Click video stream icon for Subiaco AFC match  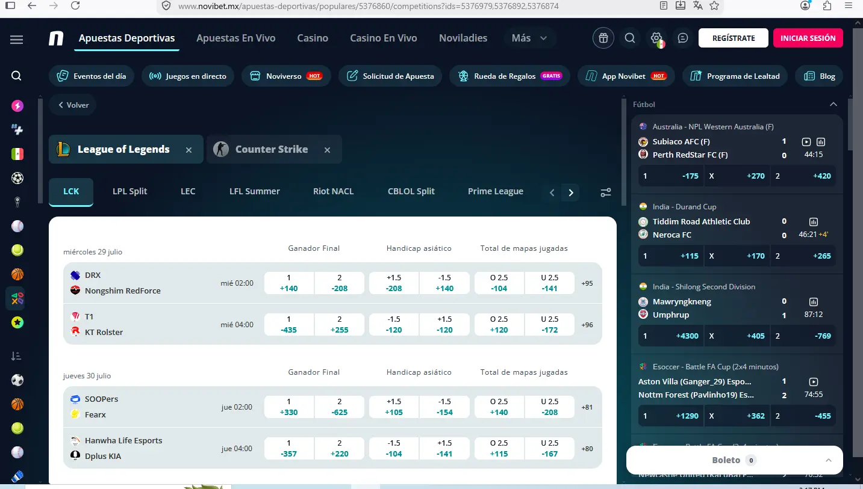[x=806, y=142]
